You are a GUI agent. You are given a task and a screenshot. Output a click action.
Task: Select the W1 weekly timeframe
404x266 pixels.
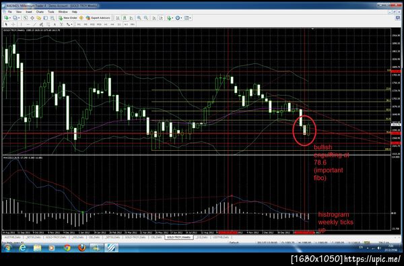click(126, 24)
